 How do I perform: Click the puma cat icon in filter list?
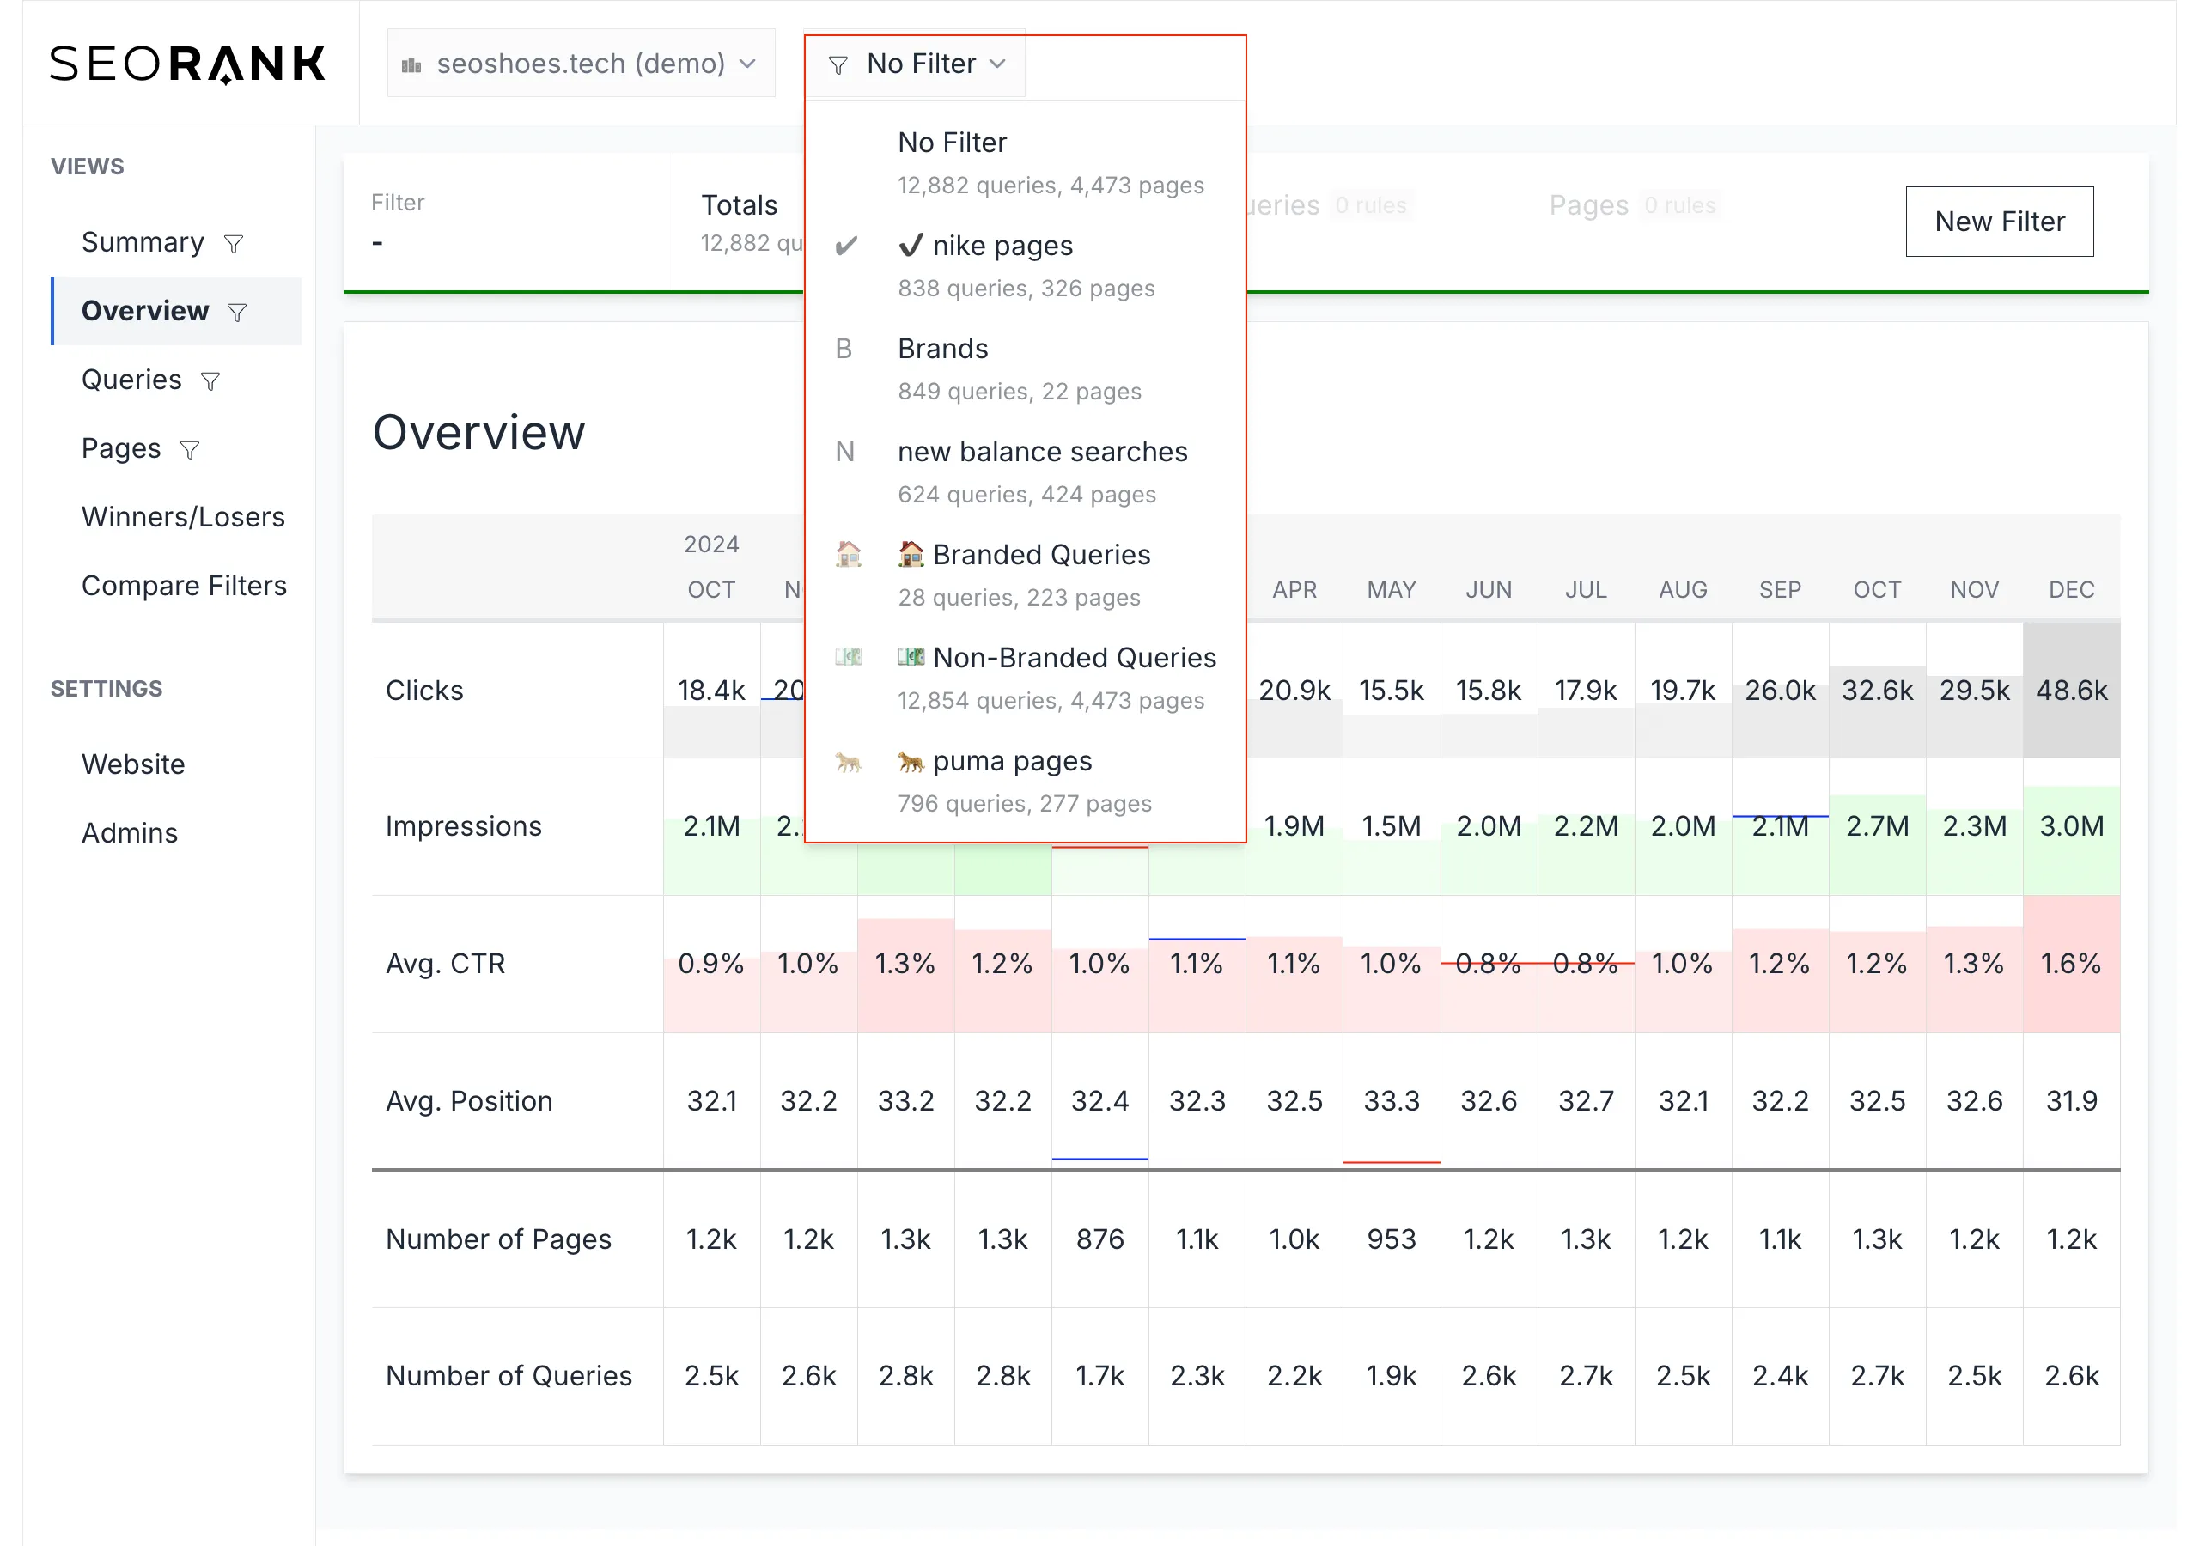[x=848, y=762]
